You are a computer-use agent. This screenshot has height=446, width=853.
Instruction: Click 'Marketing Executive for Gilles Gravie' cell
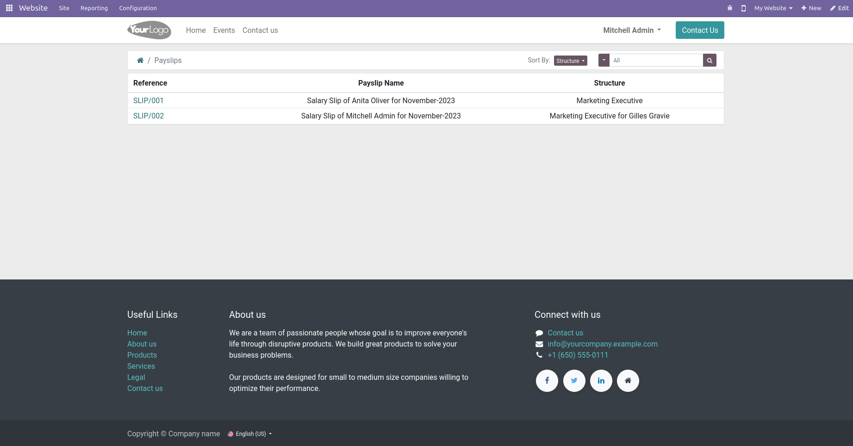coord(610,116)
